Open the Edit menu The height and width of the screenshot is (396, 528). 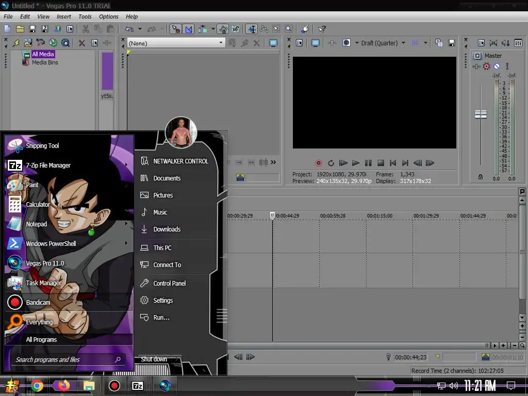[x=25, y=16]
